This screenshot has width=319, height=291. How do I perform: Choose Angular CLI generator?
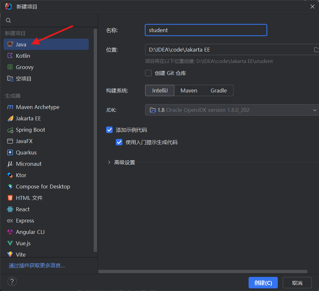46,232
